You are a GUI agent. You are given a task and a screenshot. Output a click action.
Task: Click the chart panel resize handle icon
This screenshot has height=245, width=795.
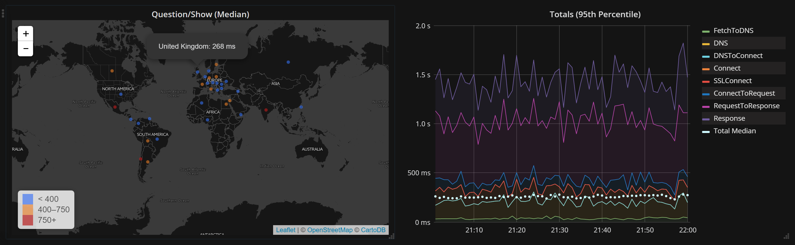(x=786, y=236)
